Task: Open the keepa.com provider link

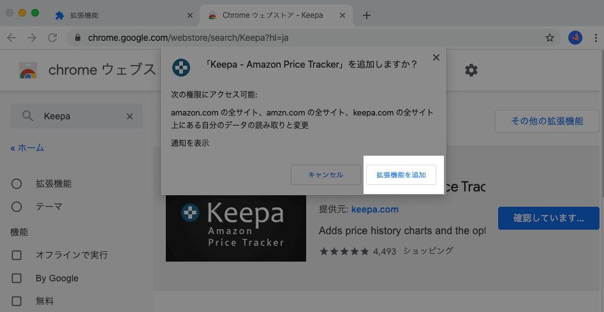Action: [x=374, y=209]
